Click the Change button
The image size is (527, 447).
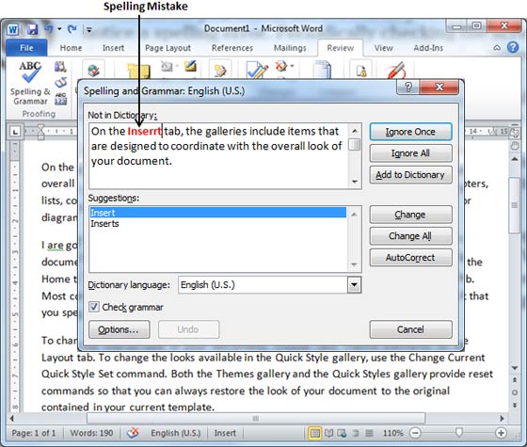(410, 215)
